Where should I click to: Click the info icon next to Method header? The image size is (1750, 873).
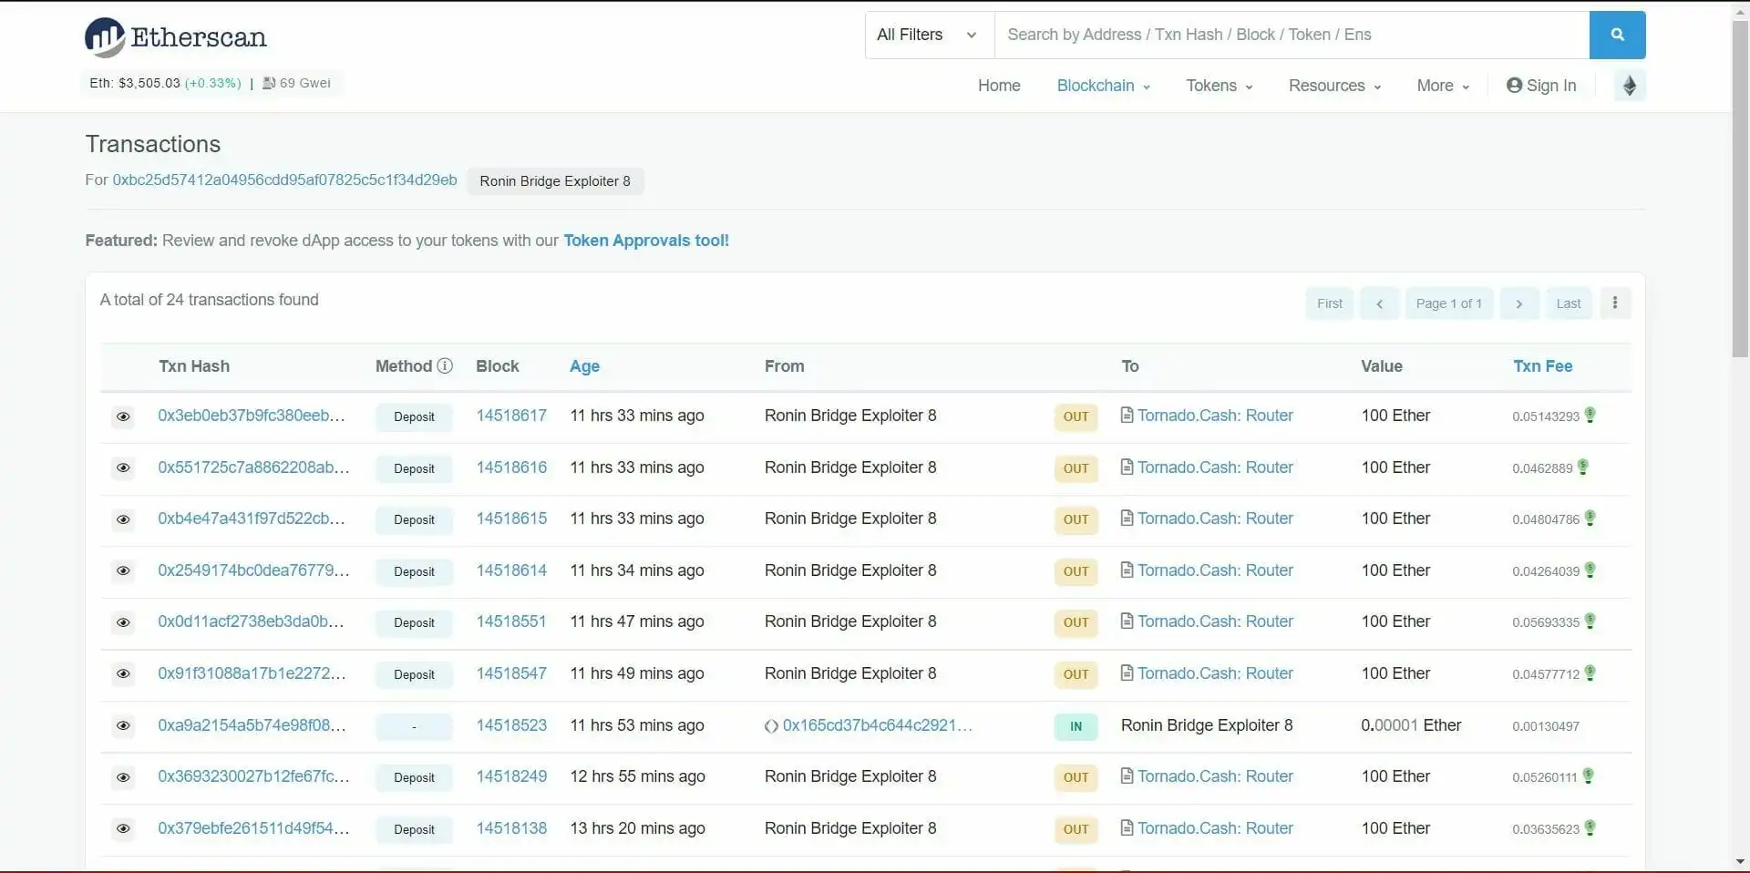[x=446, y=365]
